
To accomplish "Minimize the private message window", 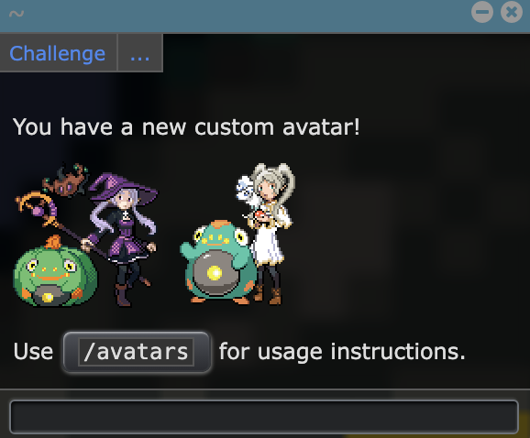I will [x=482, y=12].
